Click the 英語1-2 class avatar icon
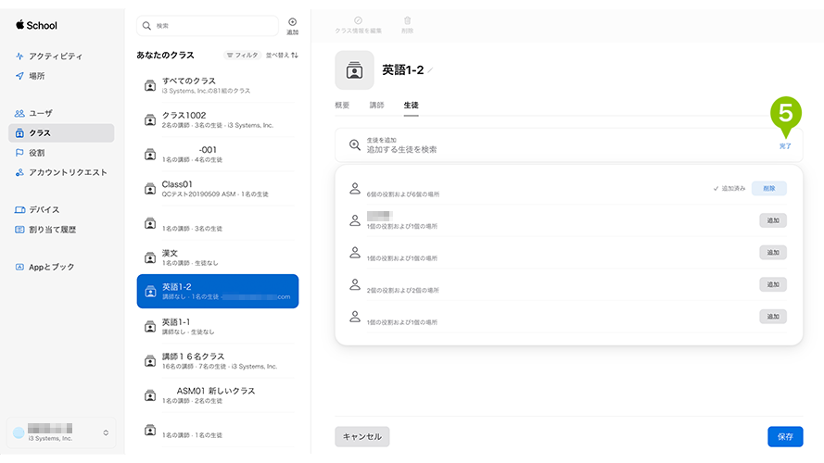This screenshot has height=463, width=824. 354,69
